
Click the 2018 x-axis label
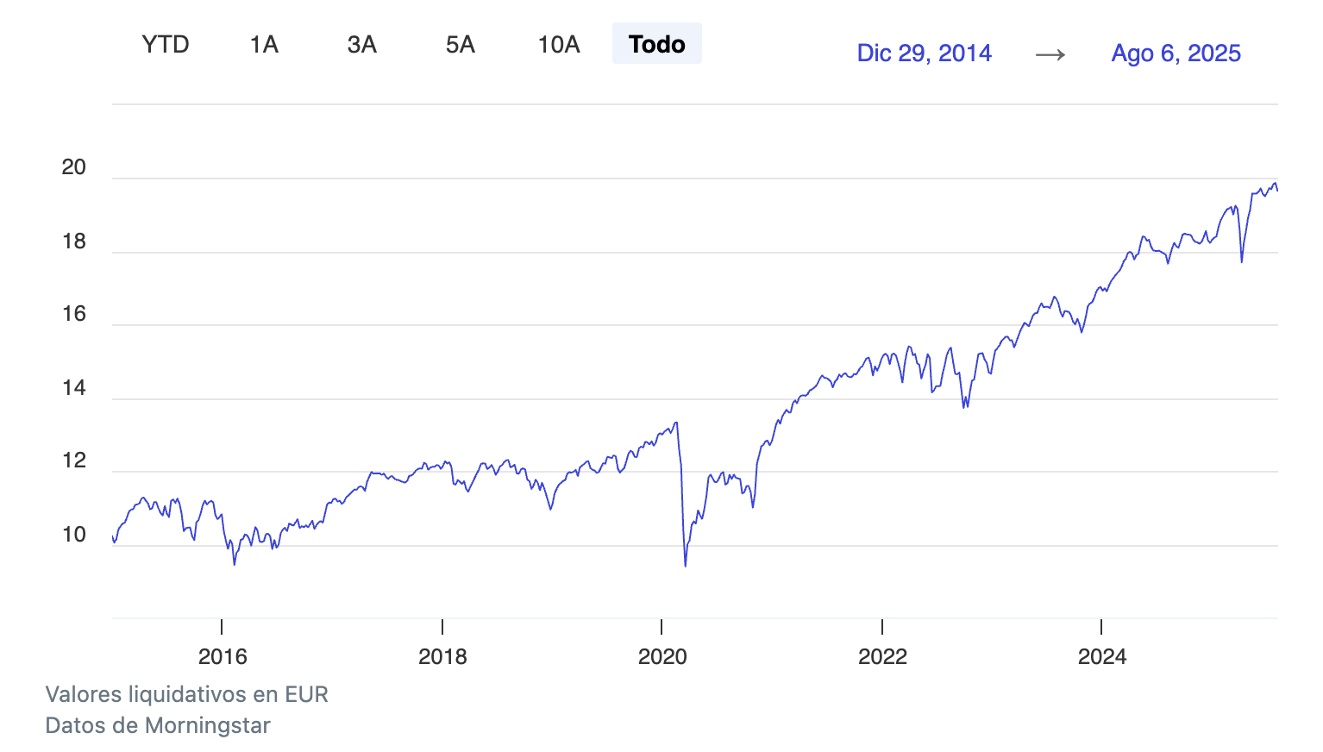click(x=442, y=656)
